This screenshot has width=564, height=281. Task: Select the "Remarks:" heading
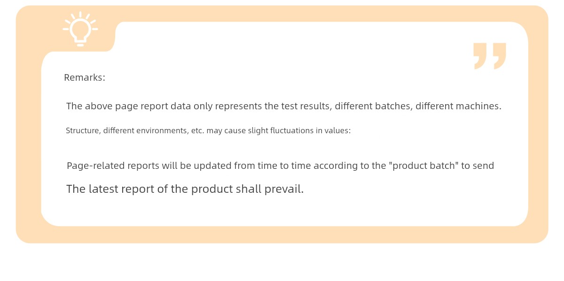click(x=85, y=78)
